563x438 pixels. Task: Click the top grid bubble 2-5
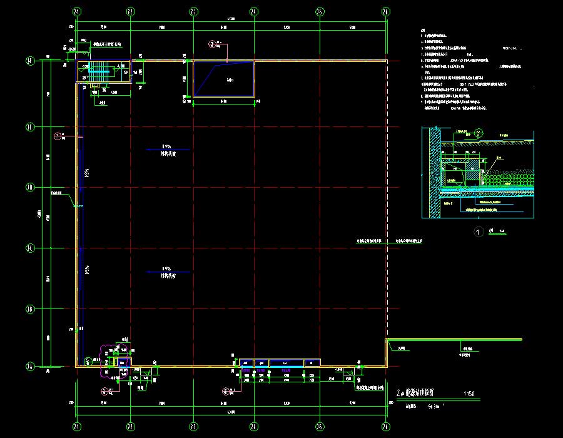pyautogui.click(x=320, y=12)
